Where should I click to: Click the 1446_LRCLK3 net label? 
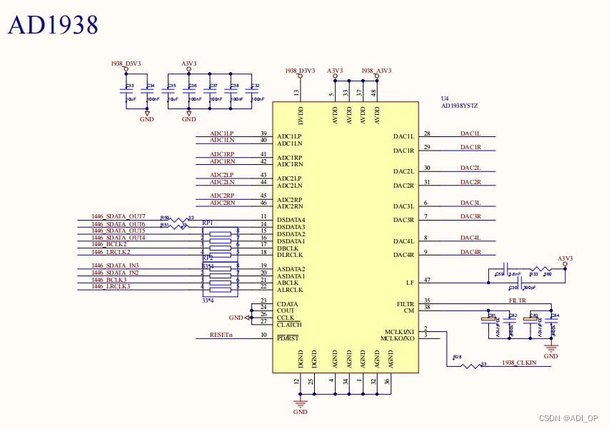point(111,286)
